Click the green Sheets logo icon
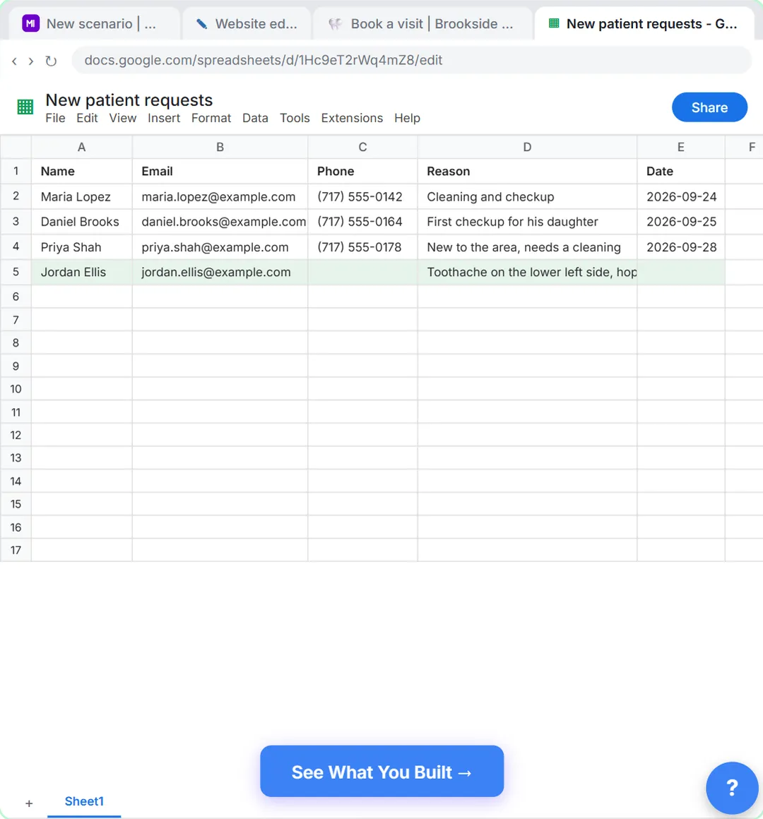 (x=25, y=107)
